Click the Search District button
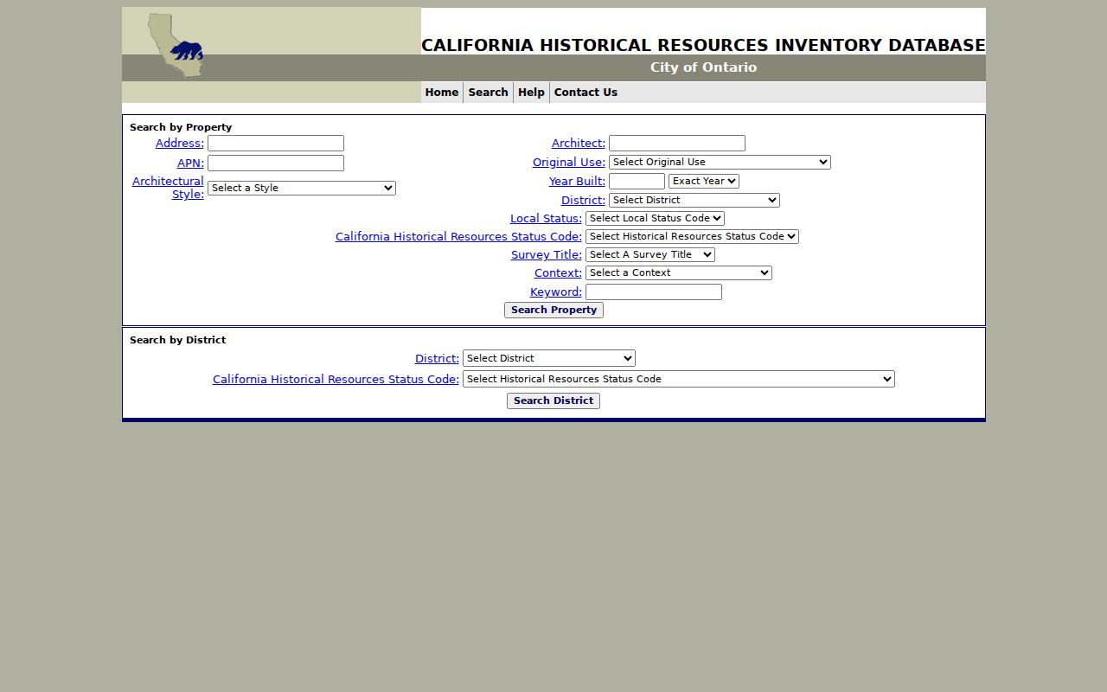This screenshot has width=1107, height=692. point(553,400)
